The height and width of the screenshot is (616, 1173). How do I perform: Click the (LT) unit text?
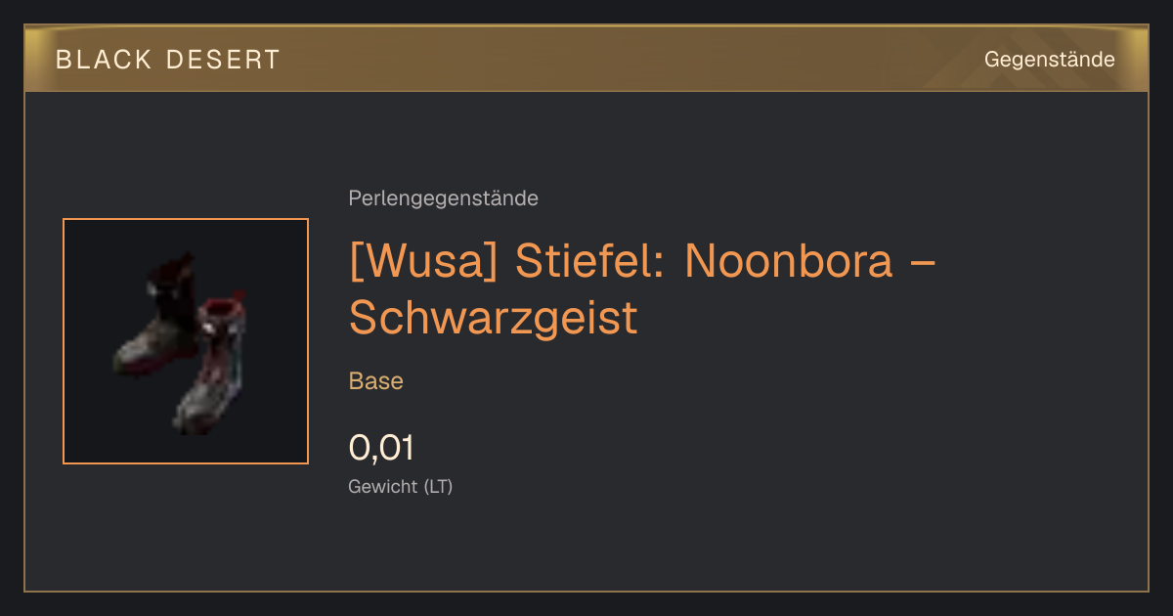(x=438, y=486)
